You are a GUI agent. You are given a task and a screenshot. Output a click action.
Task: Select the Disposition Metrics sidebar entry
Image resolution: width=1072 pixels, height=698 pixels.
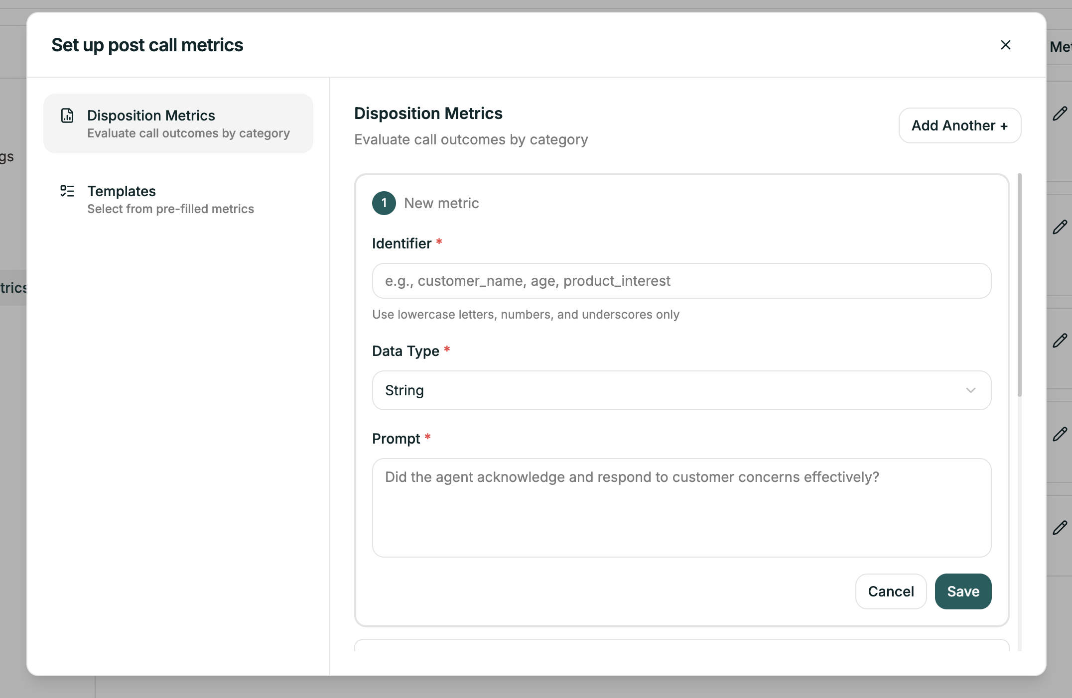[178, 123]
